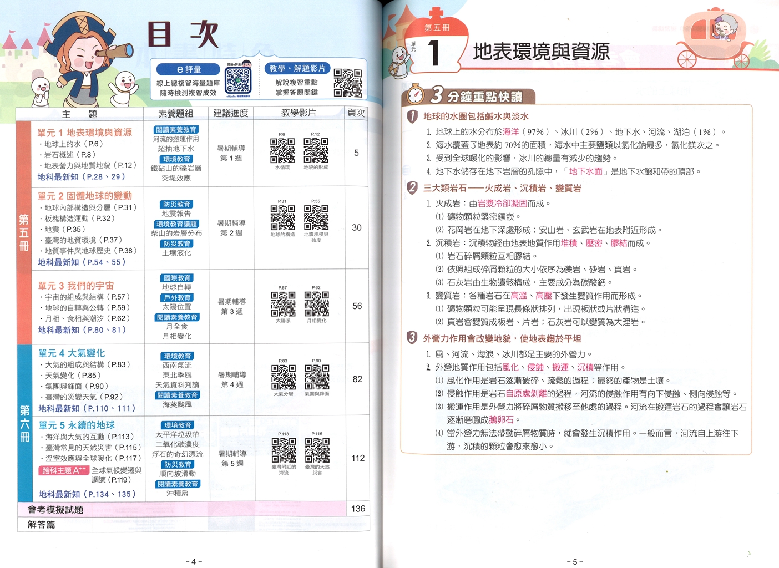Click 暑期輔導 第 3 週 cell

point(231,306)
